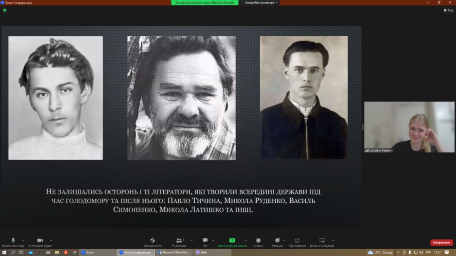Expand whiteboards options arrow
Screen dimensions: 456x256
tap(333, 240)
